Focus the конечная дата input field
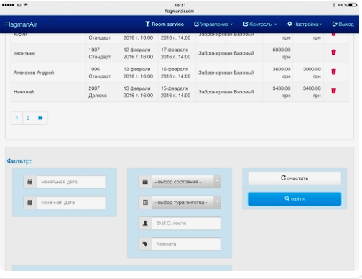The image size is (362, 279). [71, 203]
